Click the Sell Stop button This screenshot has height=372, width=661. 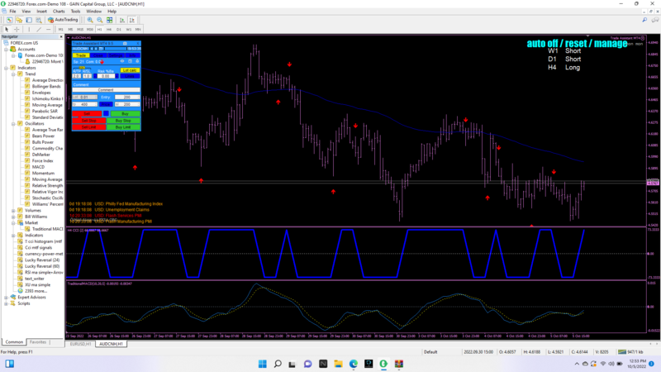coord(89,121)
